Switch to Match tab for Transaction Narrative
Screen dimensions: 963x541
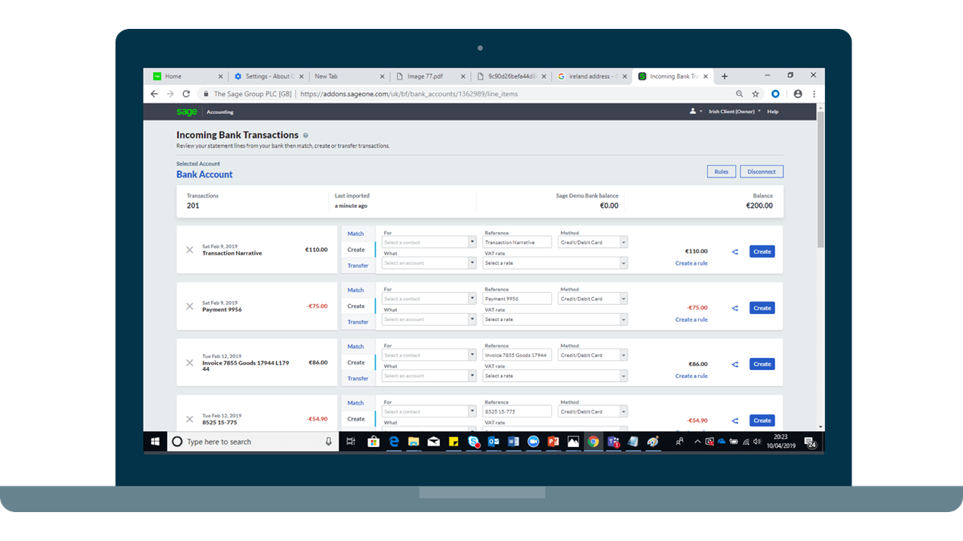(x=356, y=234)
